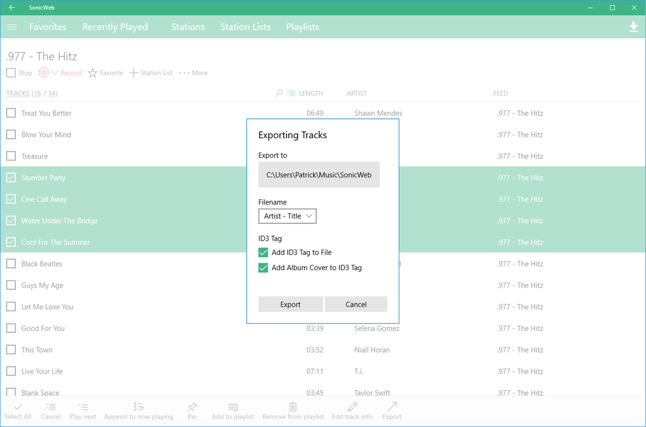Switch to Recently Played tab
The image size is (646, 427).
coord(115,27)
